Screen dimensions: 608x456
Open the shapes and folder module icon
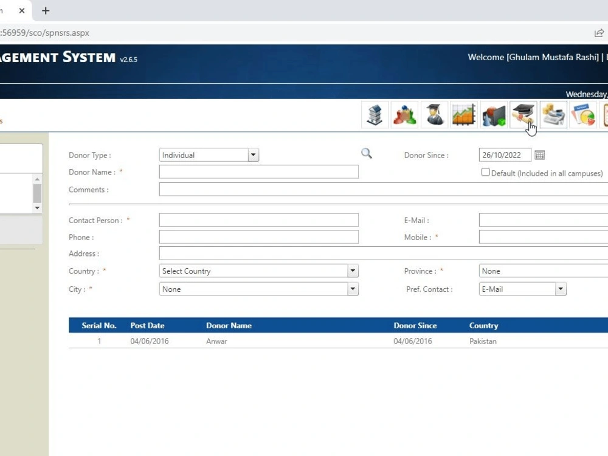coord(494,115)
